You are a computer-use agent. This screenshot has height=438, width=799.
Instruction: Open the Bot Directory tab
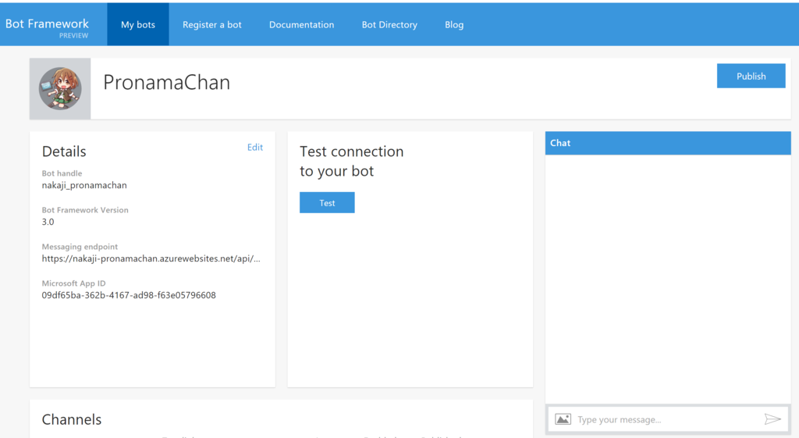click(x=389, y=24)
